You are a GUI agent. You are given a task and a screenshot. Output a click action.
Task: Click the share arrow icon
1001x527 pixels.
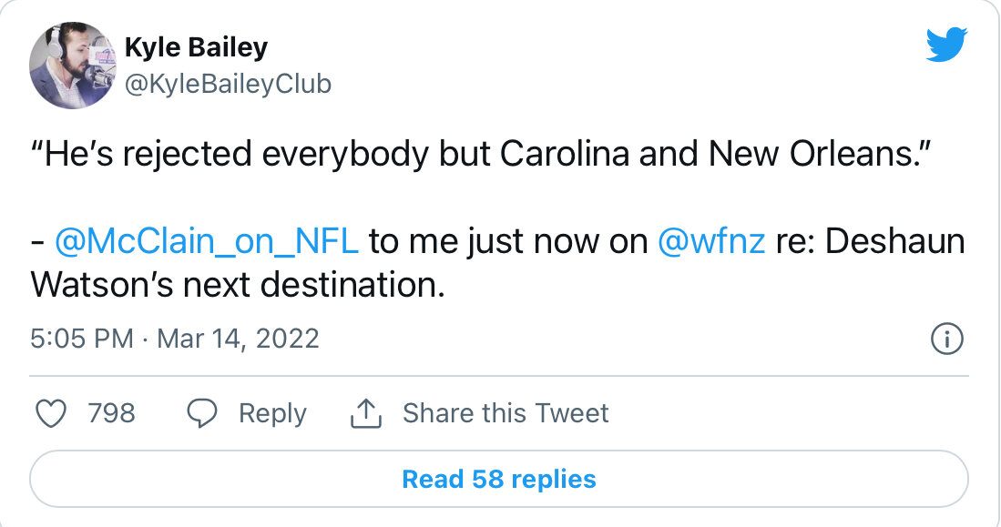tap(364, 413)
